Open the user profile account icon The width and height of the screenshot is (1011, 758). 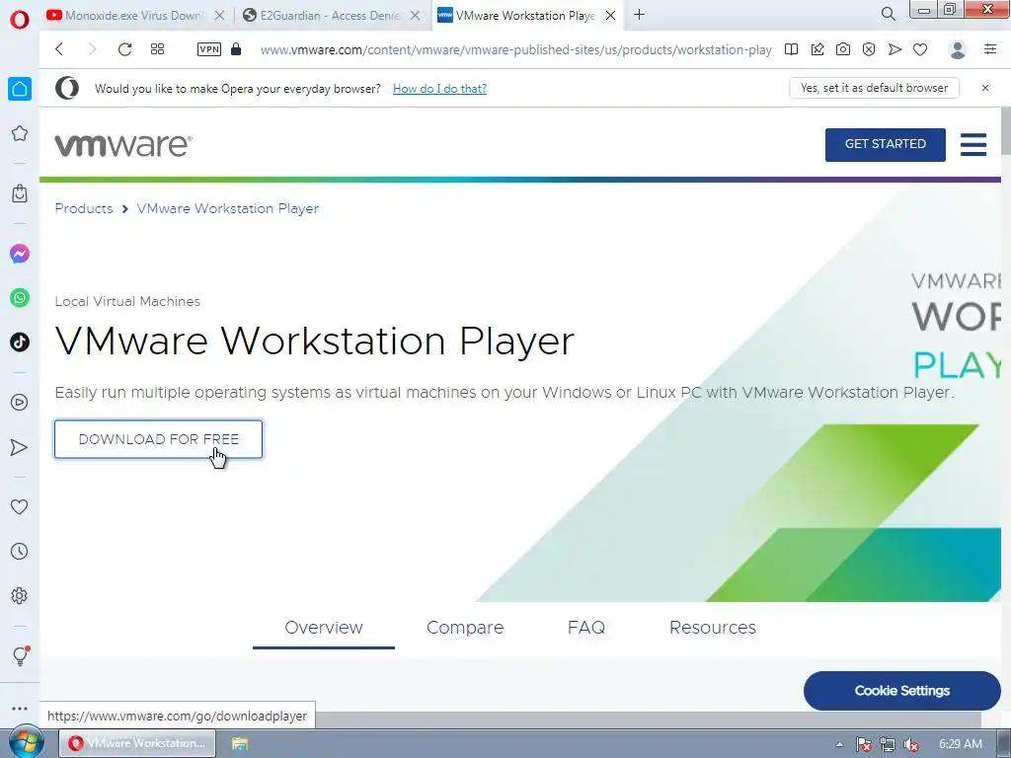point(958,49)
